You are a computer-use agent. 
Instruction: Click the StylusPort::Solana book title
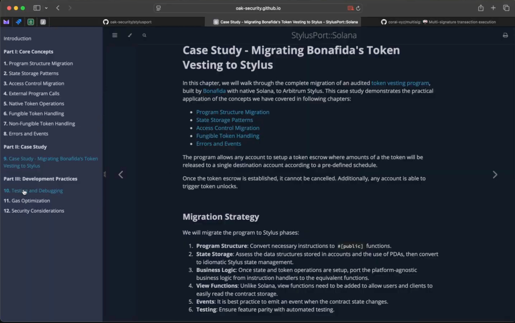point(324,35)
